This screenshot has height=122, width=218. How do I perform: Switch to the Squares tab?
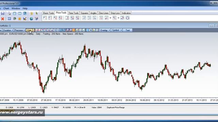pyautogui.click(x=84, y=13)
